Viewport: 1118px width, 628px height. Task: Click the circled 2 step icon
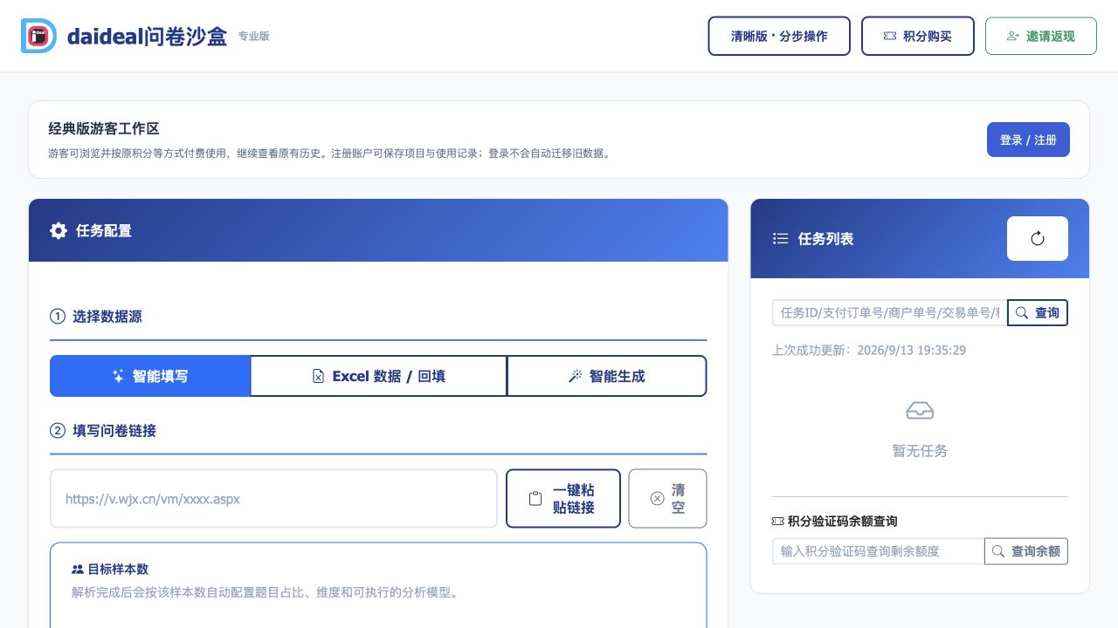click(58, 430)
